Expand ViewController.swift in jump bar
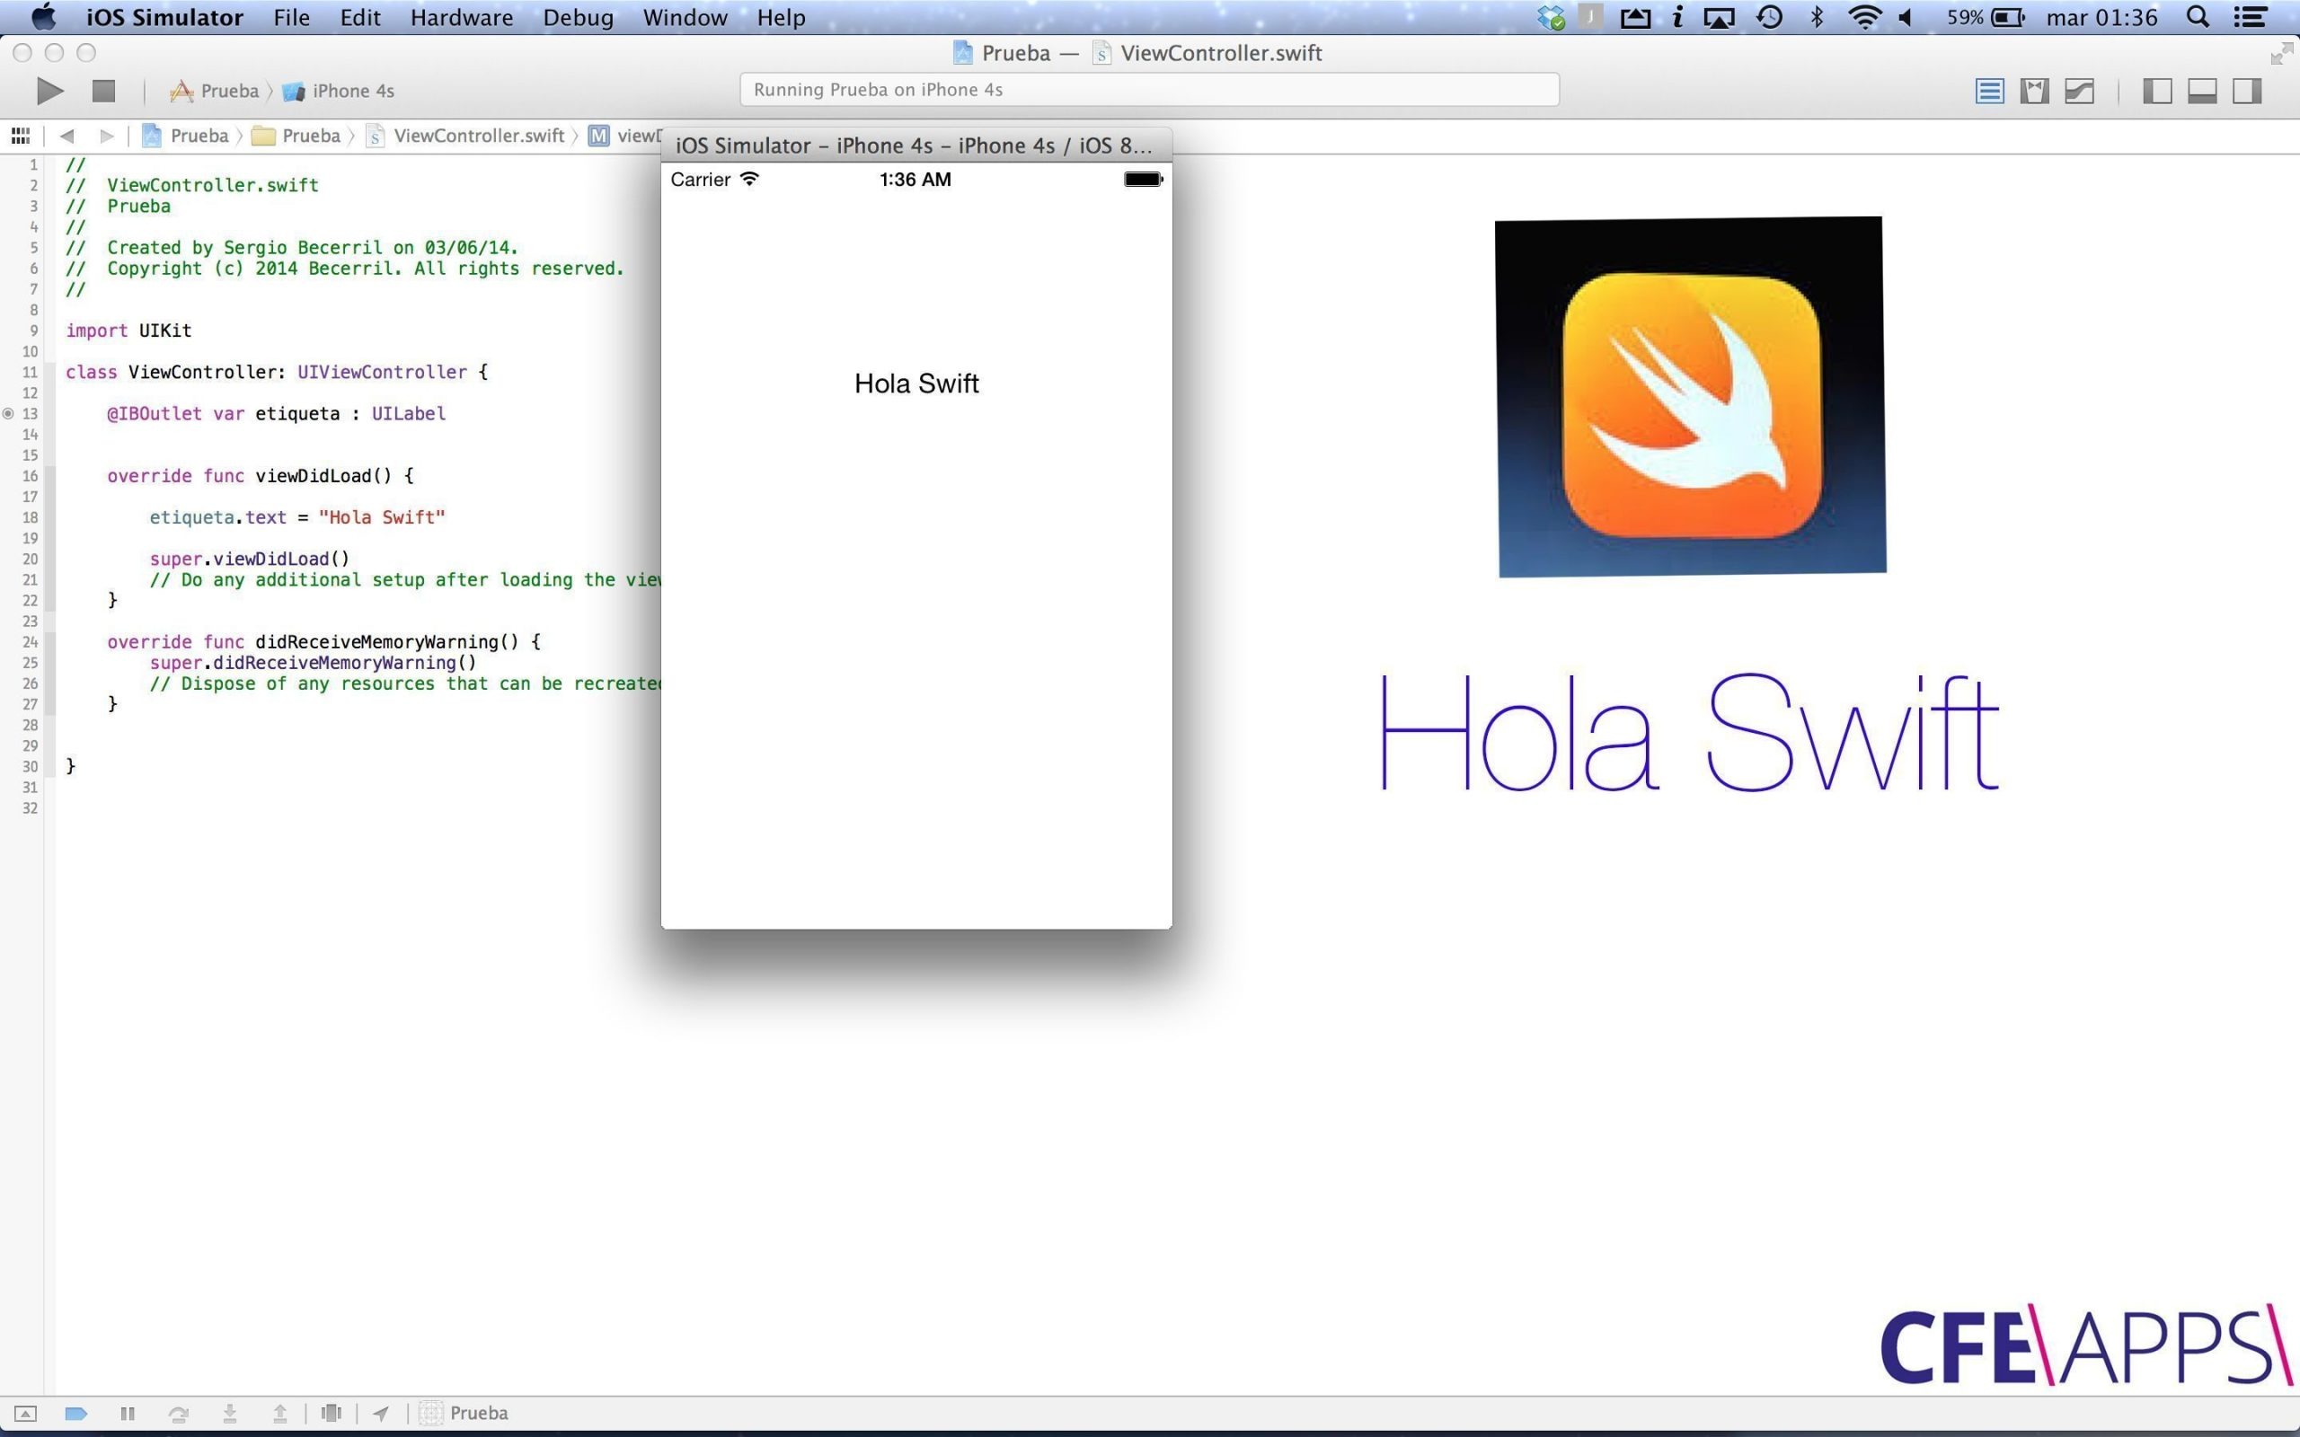This screenshot has height=1437, width=2300. pos(478,136)
